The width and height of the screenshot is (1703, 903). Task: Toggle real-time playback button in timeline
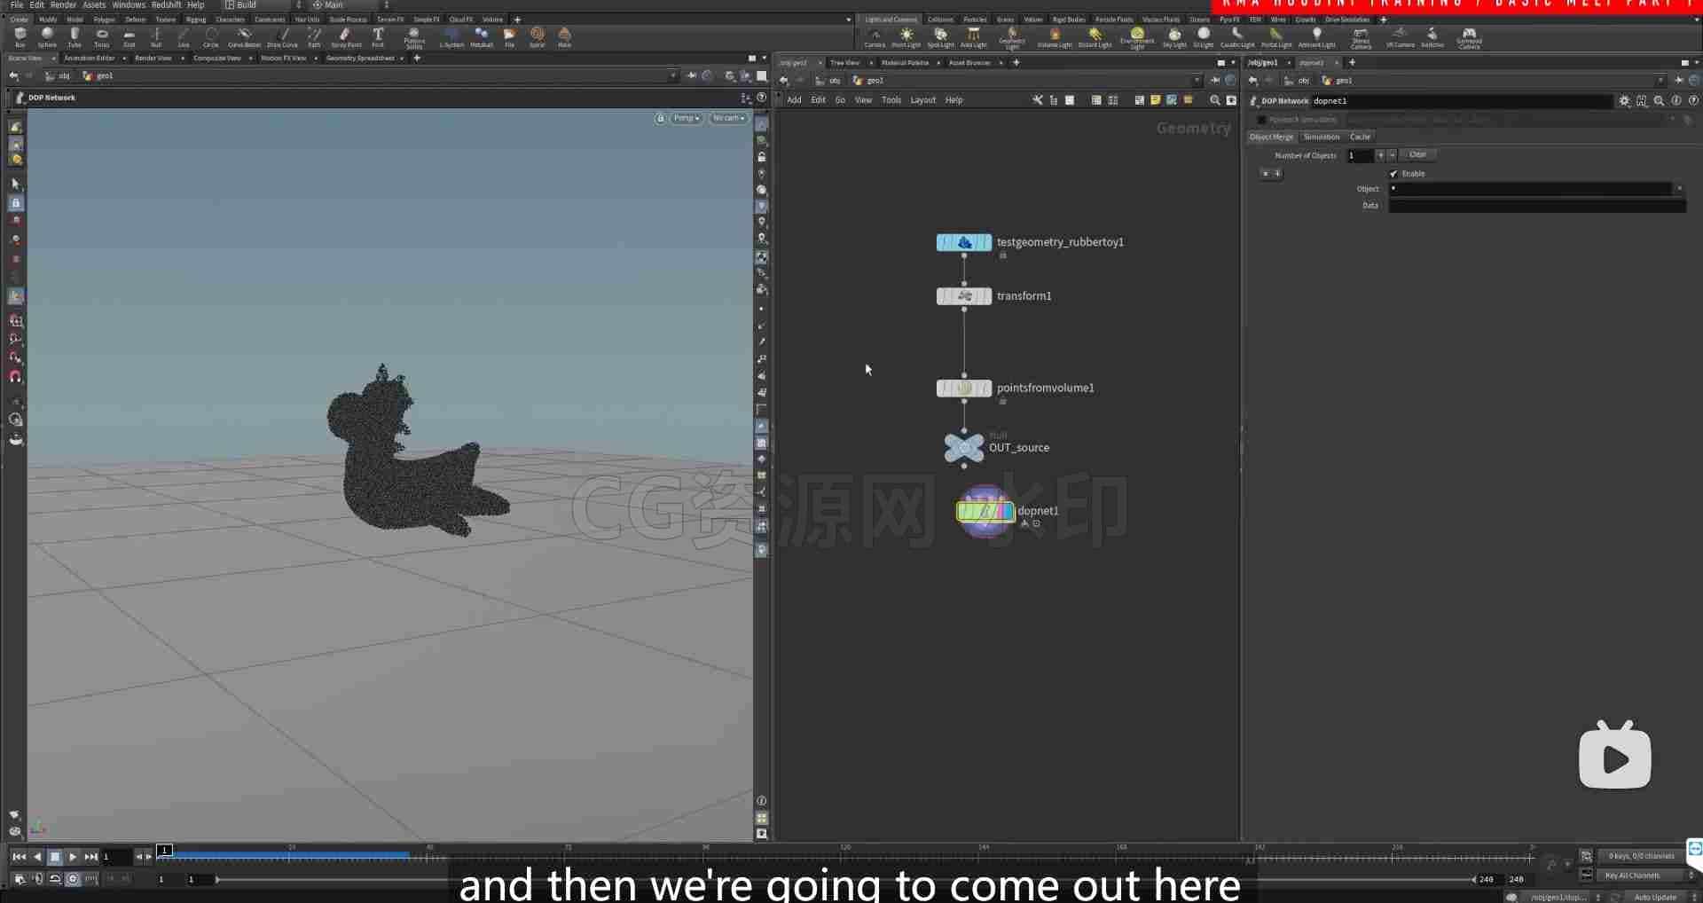(73, 879)
